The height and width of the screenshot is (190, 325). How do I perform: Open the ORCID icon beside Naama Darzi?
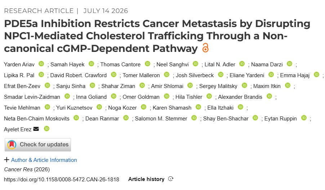(290, 64)
